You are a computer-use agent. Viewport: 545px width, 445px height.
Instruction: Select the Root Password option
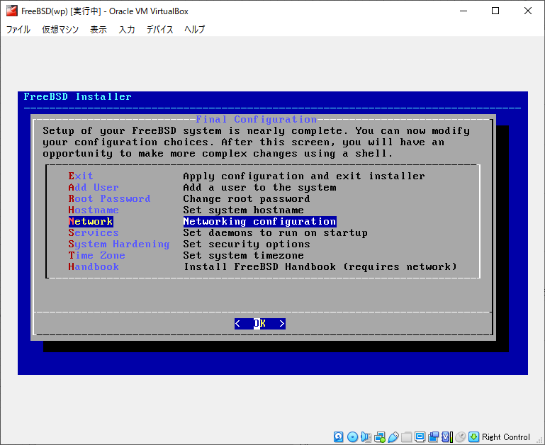point(109,198)
